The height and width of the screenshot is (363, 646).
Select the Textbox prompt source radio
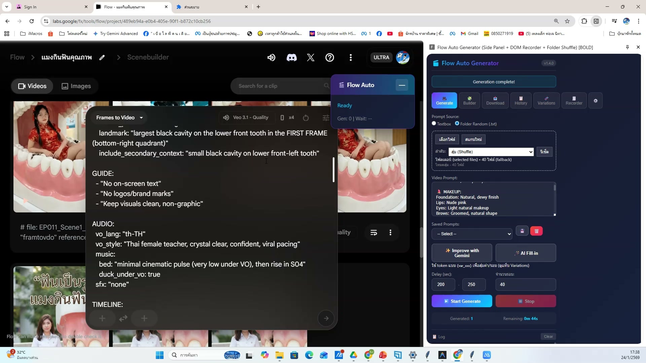point(434,124)
